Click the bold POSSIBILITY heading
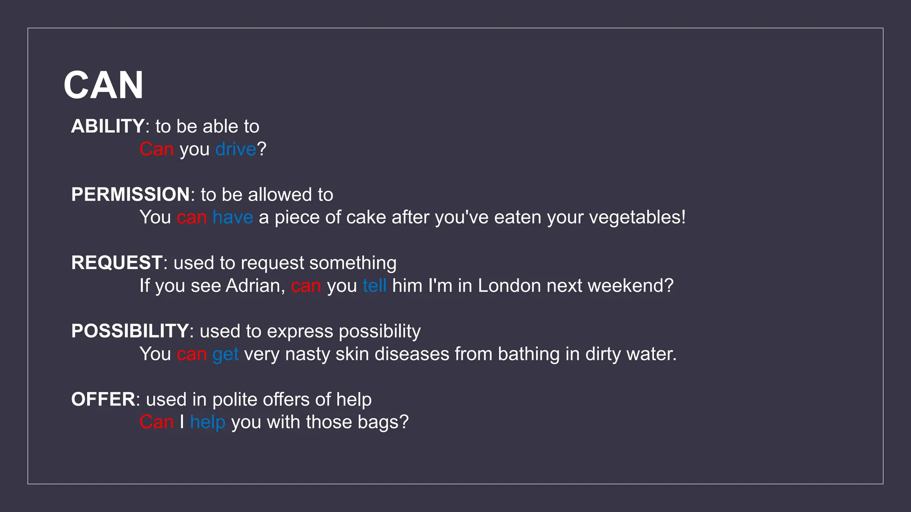Image resolution: width=911 pixels, height=512 pixels. [130, 331]
